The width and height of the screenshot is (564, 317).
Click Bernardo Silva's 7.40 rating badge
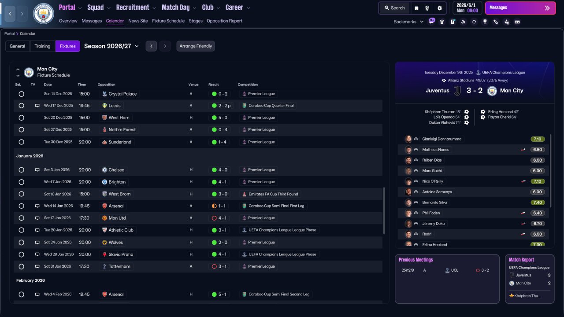pos(538,203)
